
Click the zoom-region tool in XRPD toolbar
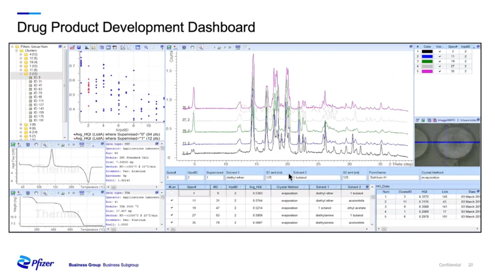(x=200, y=47)
